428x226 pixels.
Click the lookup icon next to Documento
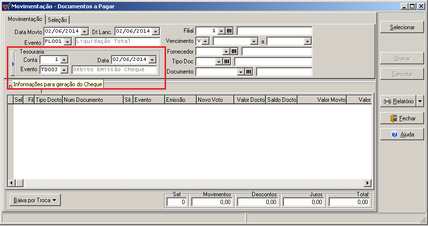tap(249, 72)
